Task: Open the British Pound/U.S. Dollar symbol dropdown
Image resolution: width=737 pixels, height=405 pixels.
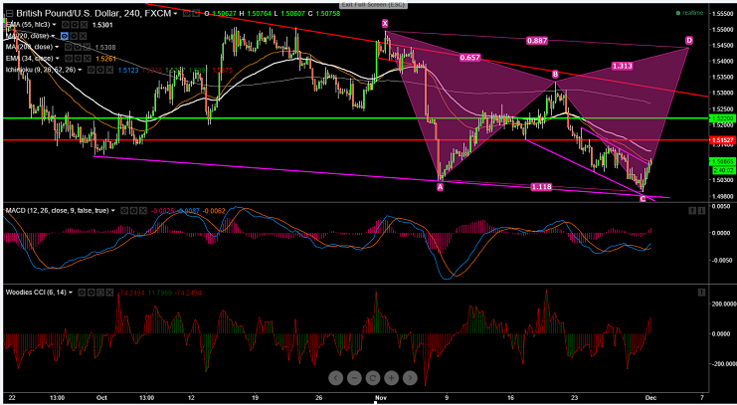Action: (x=175, y=14)
